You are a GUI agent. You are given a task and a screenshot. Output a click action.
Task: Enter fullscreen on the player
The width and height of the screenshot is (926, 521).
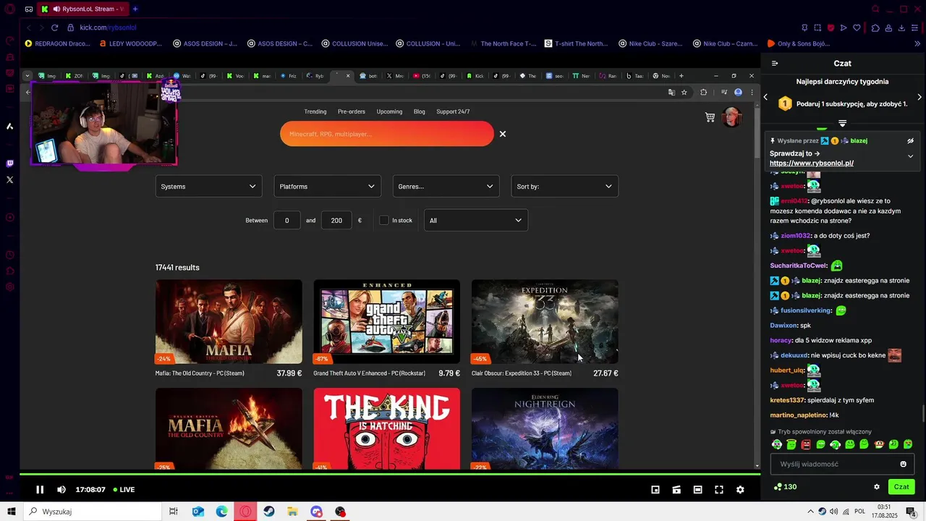point(719,490)
